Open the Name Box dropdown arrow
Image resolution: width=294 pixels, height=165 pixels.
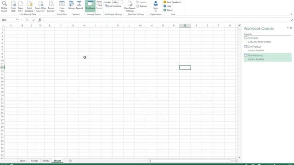click(x=17, y=20)
